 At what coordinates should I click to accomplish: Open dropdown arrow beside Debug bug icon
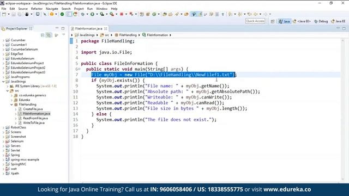click(87, 14)
